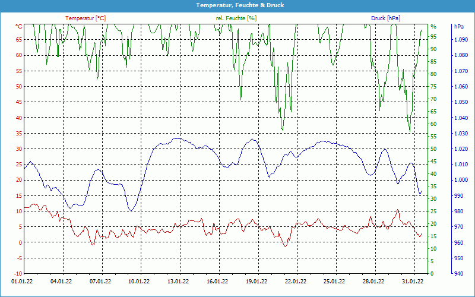Click the 19.01.22 date label

pos(256,282)
